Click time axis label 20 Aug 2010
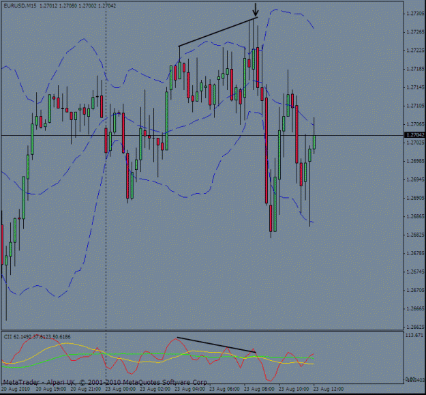 point(15,389)
